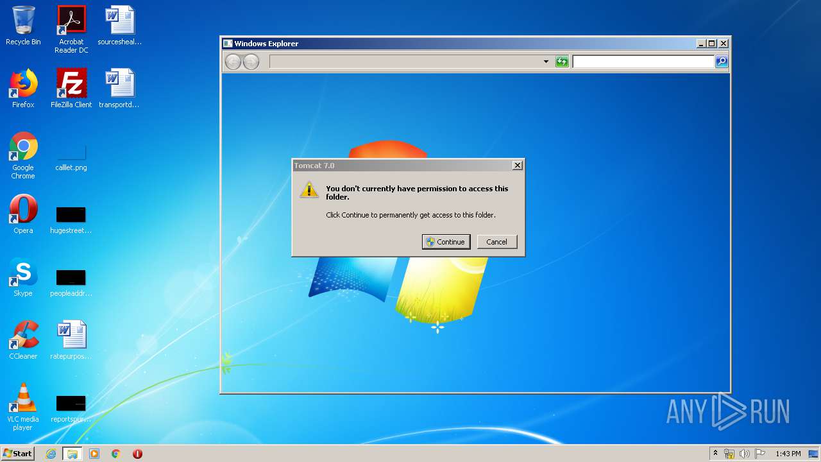Open the network tray icon
The width and height of the screenshot is (821, 462).
point(729,454)
